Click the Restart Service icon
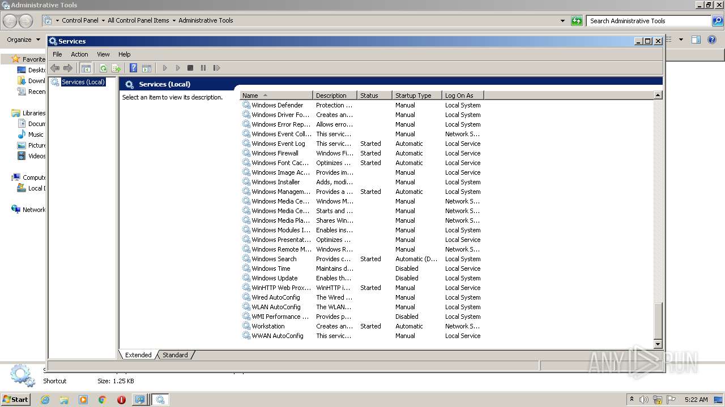Screen dimensions: 725x407 pos(216,68)
